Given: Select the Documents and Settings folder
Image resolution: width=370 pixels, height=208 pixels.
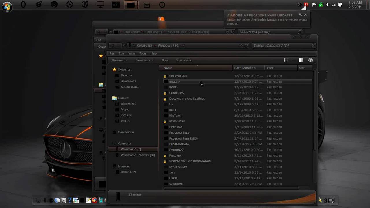Looking at the screenshot, I should [x=187, y=99].
